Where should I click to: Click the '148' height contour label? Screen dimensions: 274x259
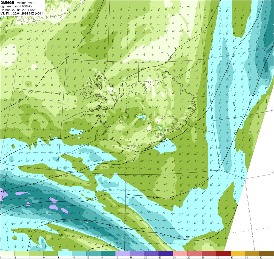[x=67, y=57]
